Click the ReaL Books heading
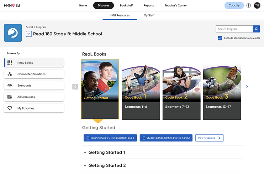Viewport: 264px width, 180px height. click(x=94, y=54)
